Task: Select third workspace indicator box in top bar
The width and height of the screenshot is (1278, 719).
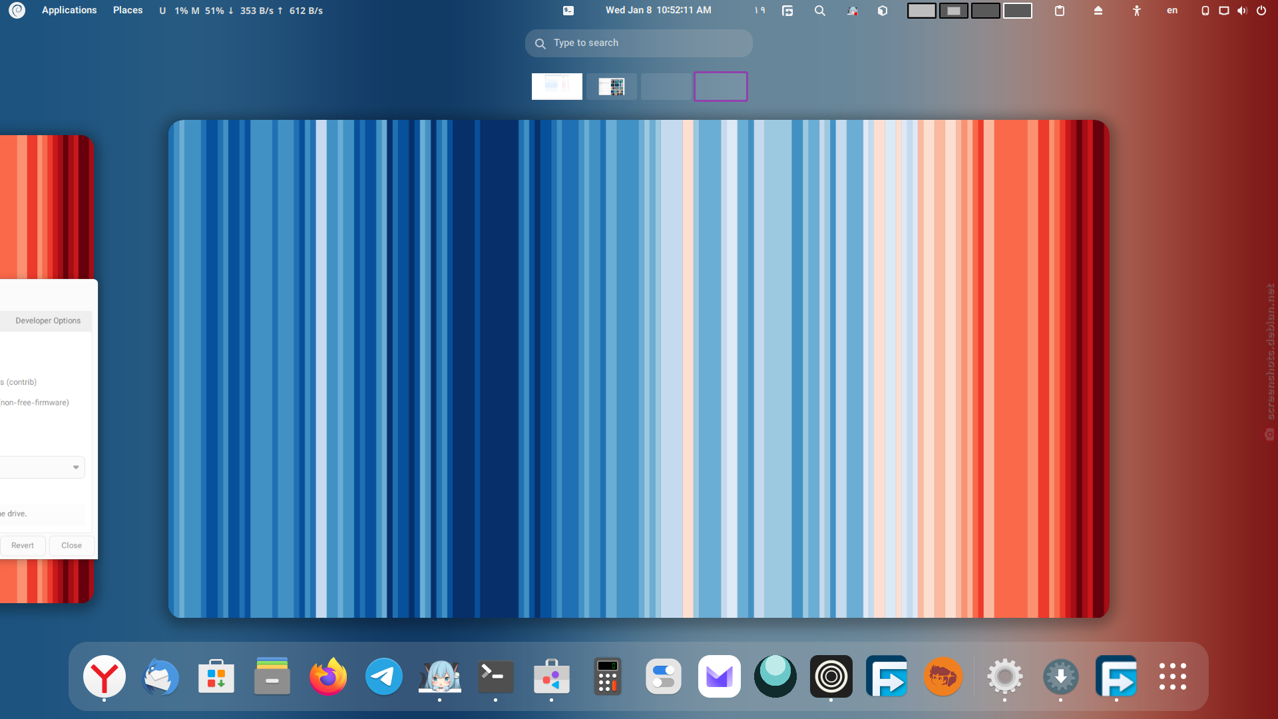Action: [986, 11]
